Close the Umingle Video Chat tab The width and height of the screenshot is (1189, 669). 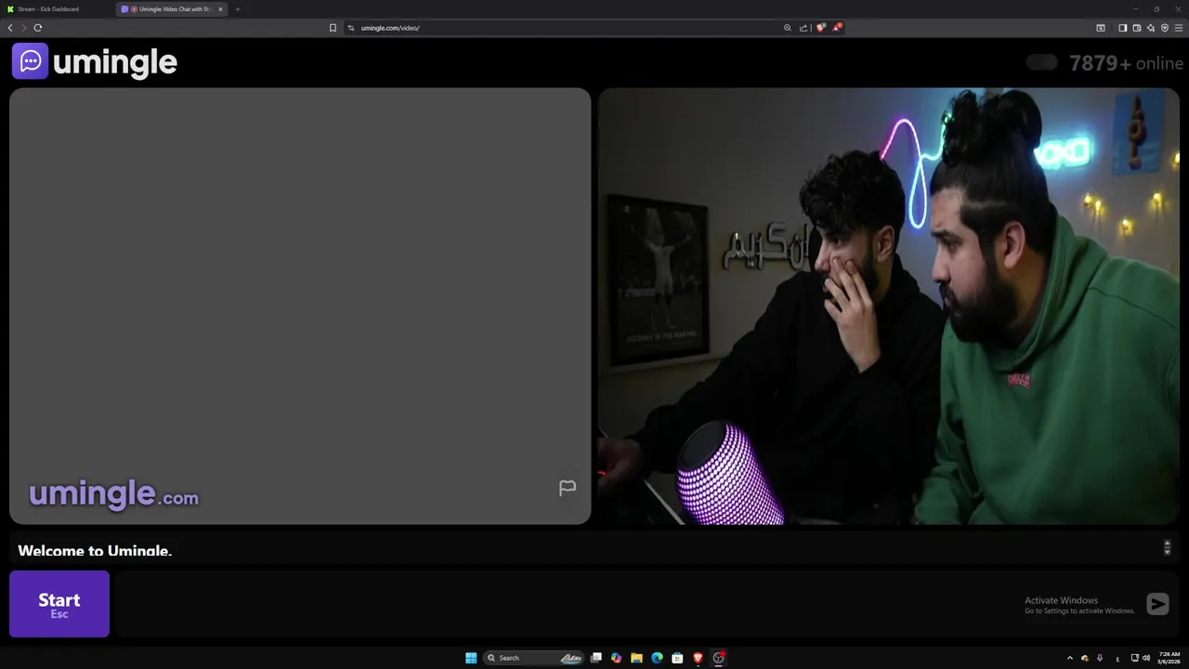[221, 9]
